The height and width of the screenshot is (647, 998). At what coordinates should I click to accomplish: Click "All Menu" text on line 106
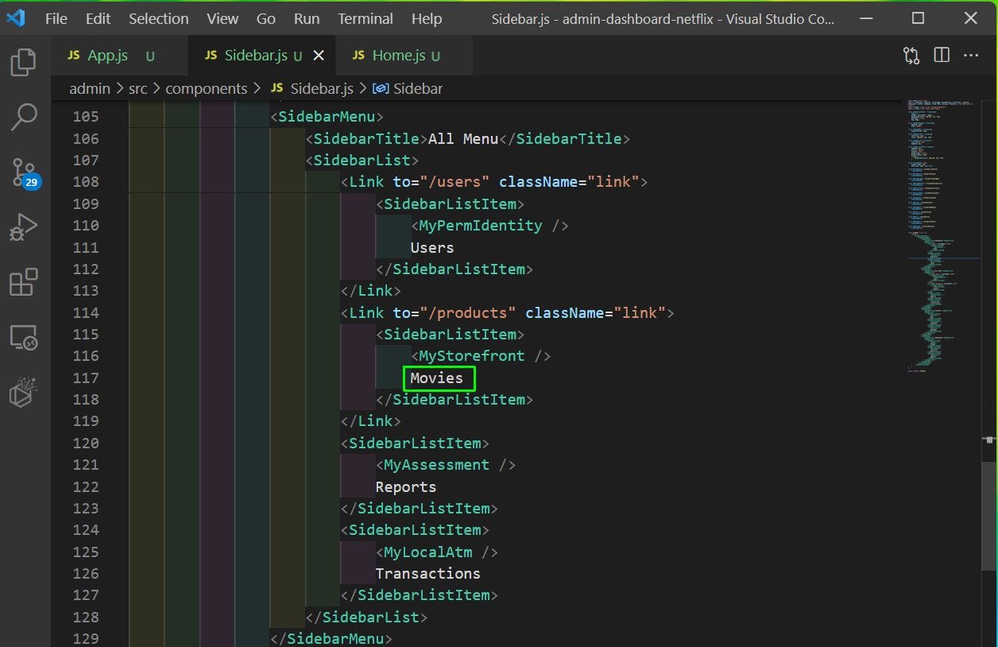point(463,139)
